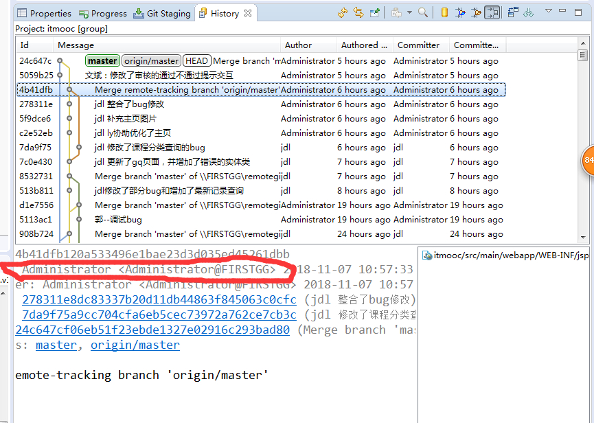The image size is (594, 423).
Task: Switch to the Git Staging tab
Action: [163, 12]
